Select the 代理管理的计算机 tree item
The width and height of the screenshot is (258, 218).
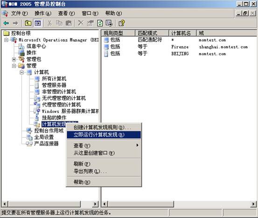pos(62,105)
